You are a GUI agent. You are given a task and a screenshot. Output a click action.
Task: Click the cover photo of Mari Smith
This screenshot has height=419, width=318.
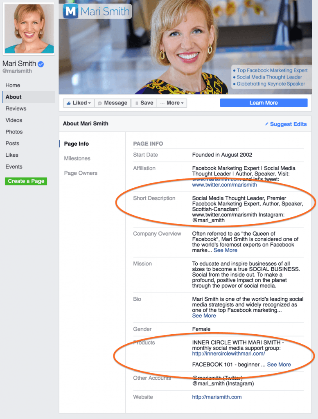tap(185, 47)
